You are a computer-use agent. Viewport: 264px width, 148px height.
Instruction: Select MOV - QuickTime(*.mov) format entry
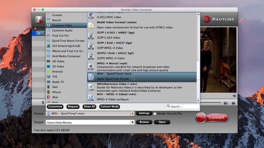pyautogui.click(x=142, y=77)
